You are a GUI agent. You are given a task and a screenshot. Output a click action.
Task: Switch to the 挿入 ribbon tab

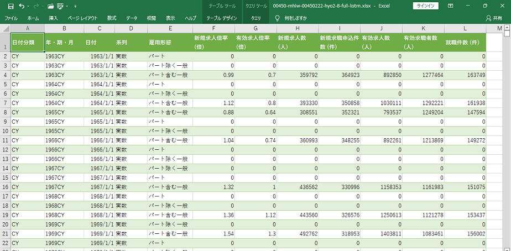pyautogui.click(x=53, y=18)
